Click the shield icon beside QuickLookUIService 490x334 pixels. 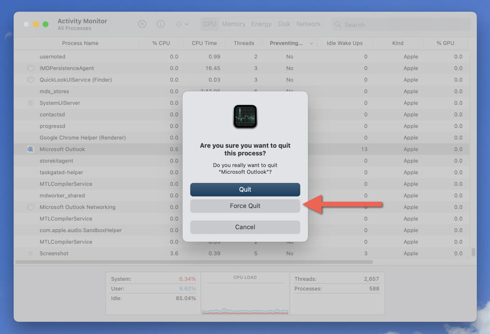coord(30,80)
